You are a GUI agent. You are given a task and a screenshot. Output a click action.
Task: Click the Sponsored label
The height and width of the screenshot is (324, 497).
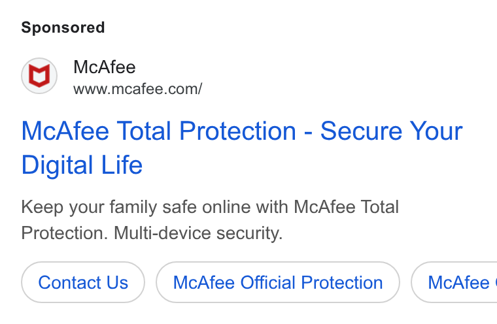click(63, 27)
